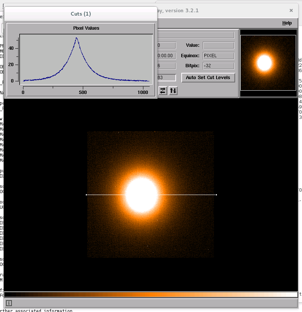
Task: Close the image display window
Action: click(291, 10)
